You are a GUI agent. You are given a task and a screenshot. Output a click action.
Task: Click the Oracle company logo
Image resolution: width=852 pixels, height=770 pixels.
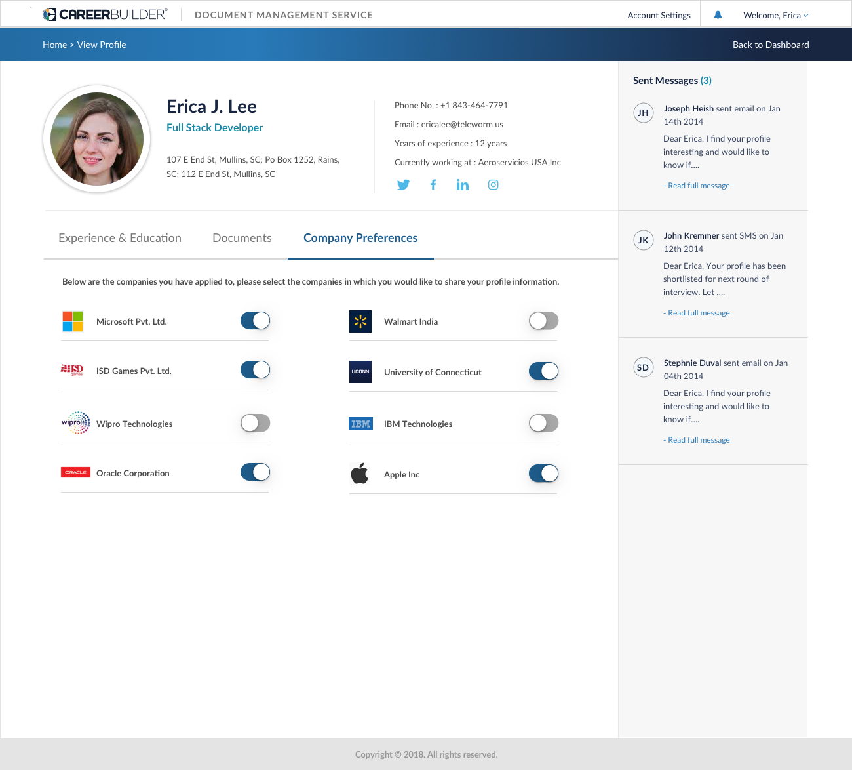click(75, 472)
